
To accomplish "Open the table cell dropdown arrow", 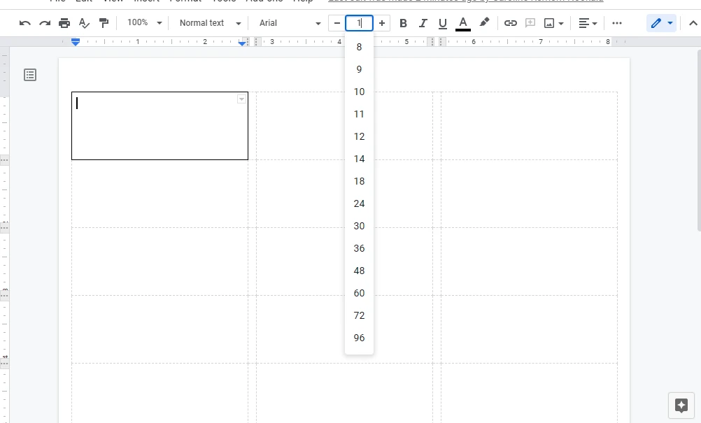I will (241, 99).
